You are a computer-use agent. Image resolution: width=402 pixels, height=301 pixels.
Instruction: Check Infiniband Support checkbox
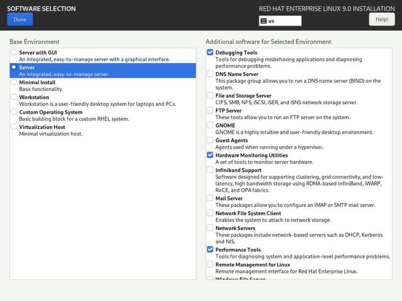[210, 170]
